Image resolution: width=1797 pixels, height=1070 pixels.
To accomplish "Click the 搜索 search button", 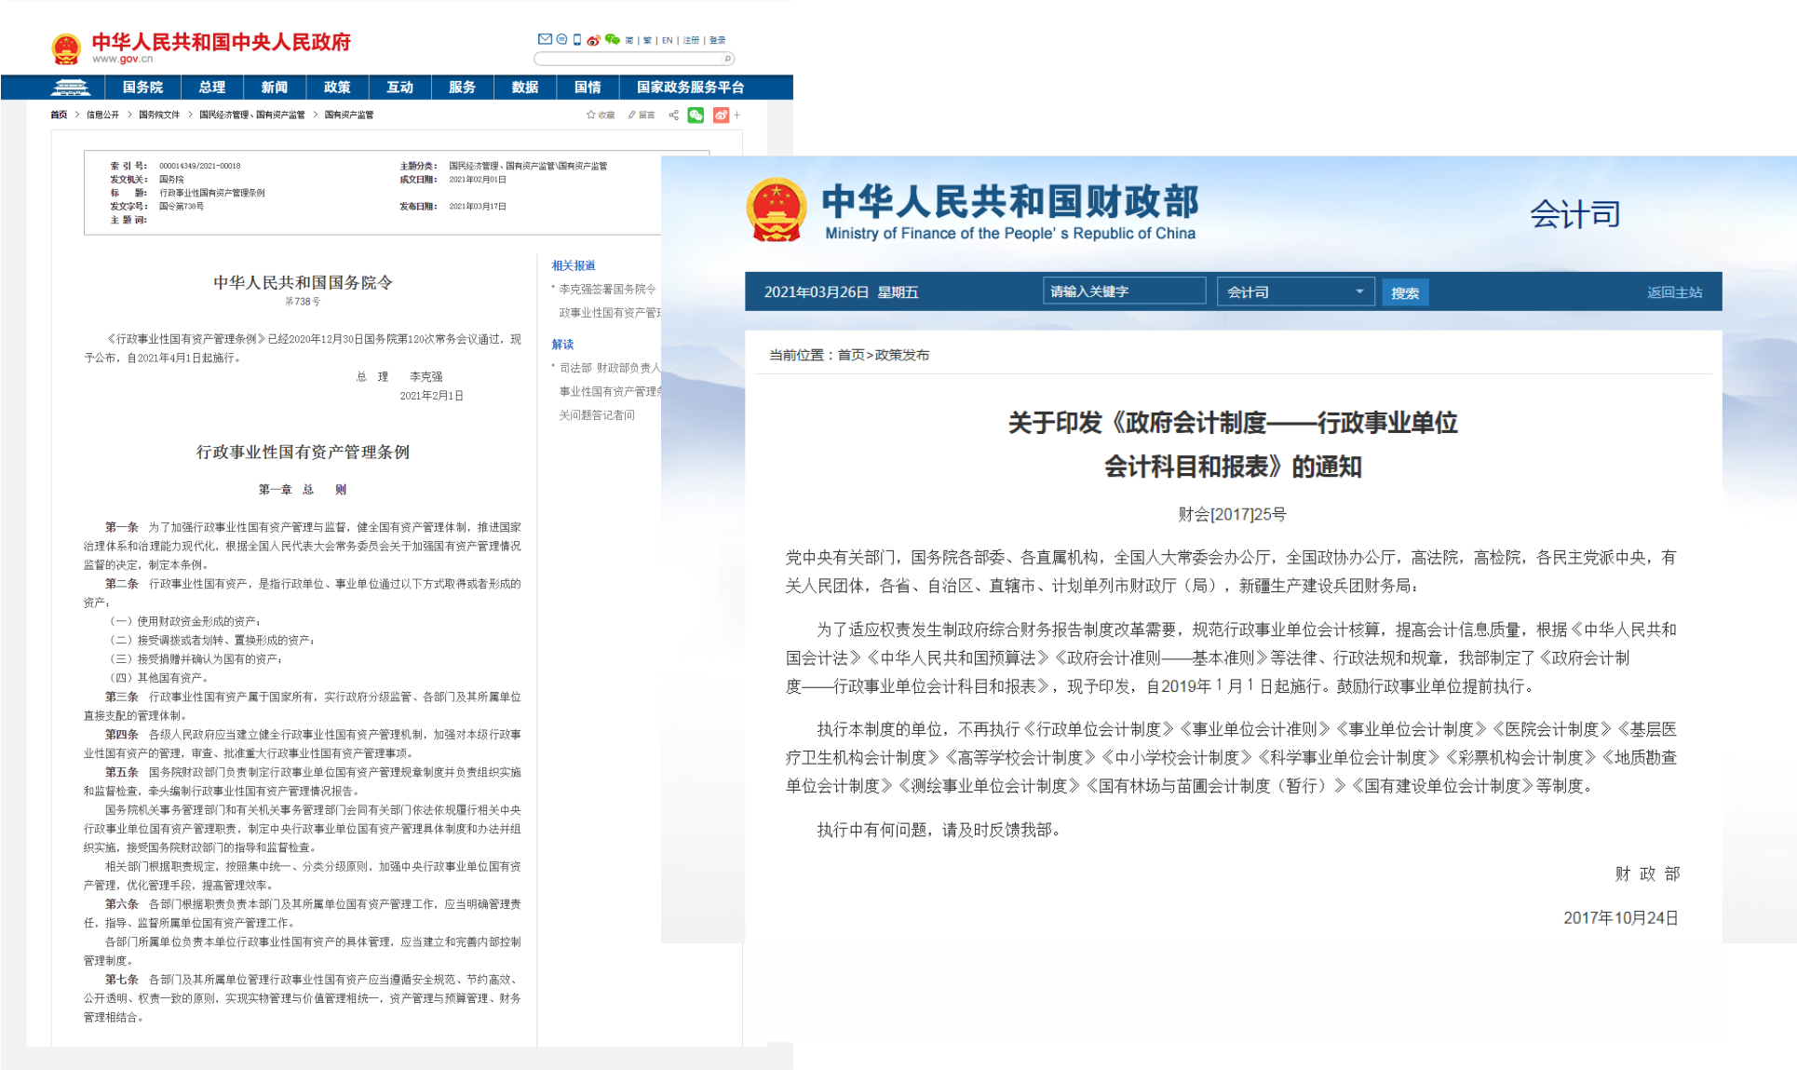I will pyautogui.click(x=1405, y=292).
